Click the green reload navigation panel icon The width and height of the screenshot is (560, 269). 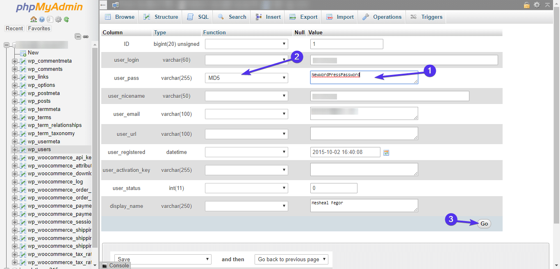66,19
